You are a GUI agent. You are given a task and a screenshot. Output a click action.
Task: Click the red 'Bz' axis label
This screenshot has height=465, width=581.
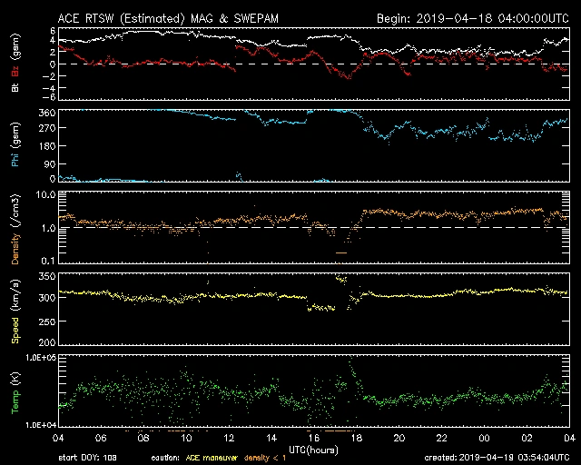[15, 72]
